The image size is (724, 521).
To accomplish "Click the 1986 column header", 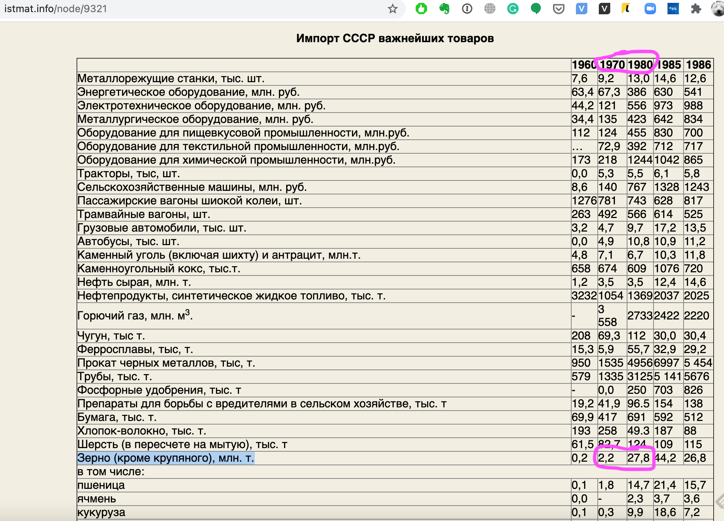I will point(698,65).
